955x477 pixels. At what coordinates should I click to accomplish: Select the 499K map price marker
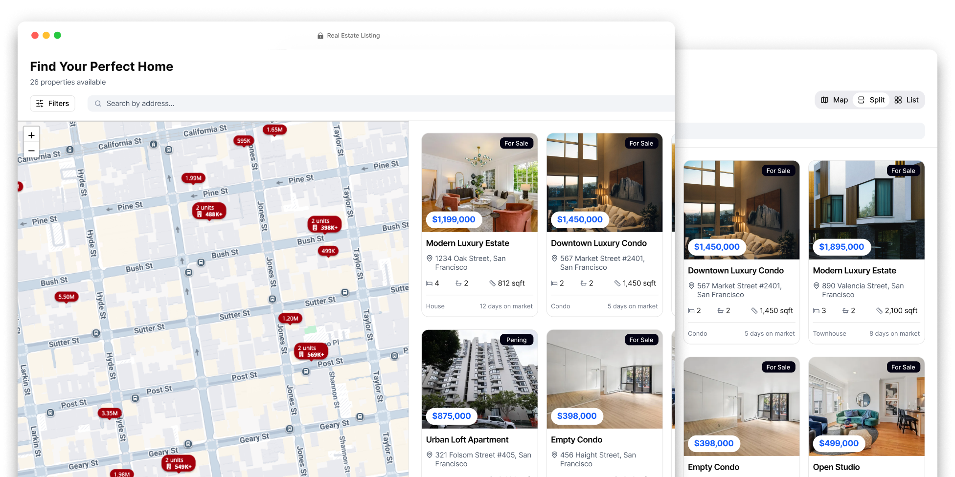[328, 251]
